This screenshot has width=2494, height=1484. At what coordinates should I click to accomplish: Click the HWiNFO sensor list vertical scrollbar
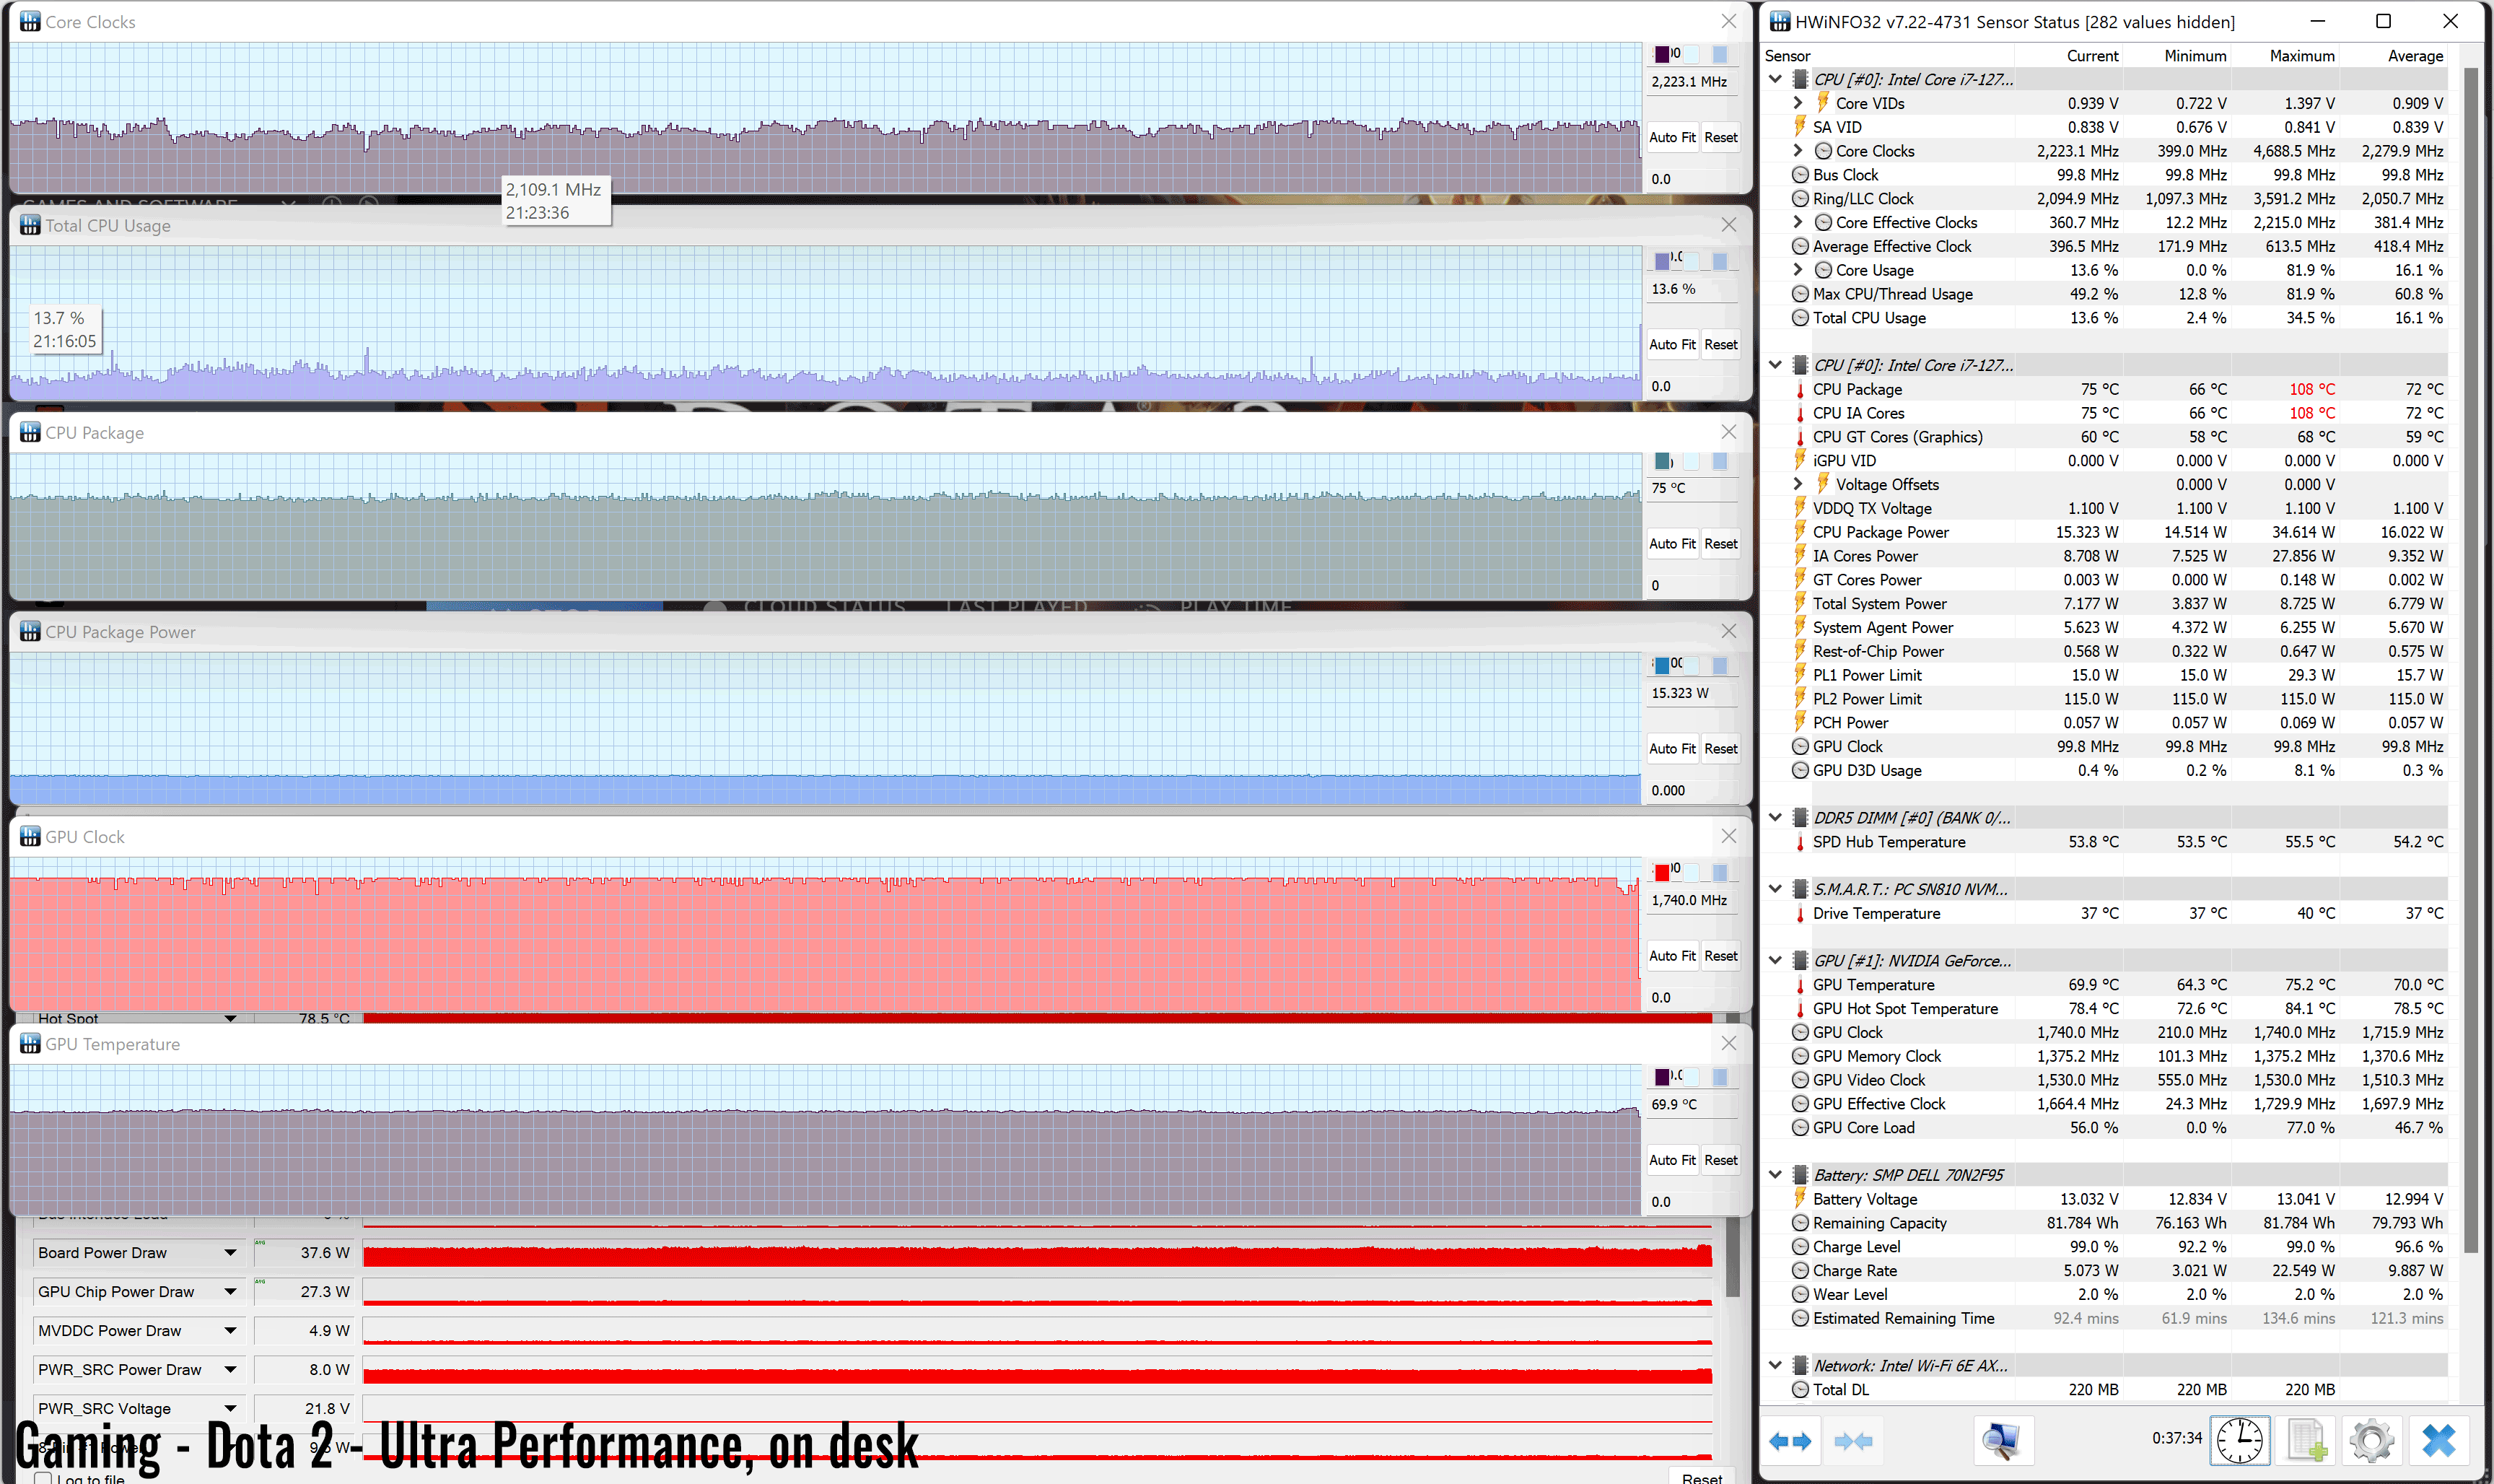coord(2470,660)
